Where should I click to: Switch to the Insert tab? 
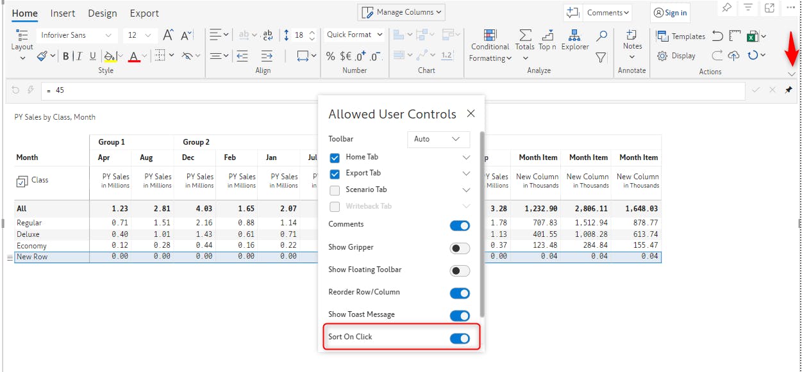pos(63,13)
